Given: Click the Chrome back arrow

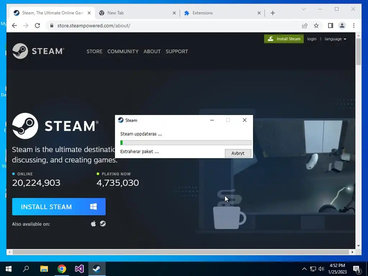Looking at the screenshot, I should pyautogui.click(x=14, y=26).
